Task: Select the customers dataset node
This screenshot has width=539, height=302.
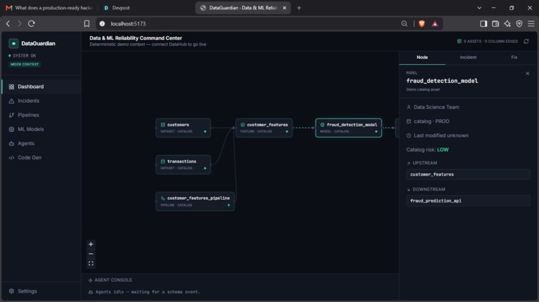Action: click(183, 128)
